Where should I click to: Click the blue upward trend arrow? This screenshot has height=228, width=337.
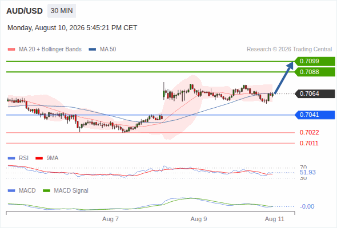click(284, 78)
